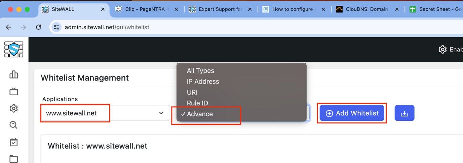463x163 pixels.
Task: Select the checked Advance option
Action: tap(200, 114)
